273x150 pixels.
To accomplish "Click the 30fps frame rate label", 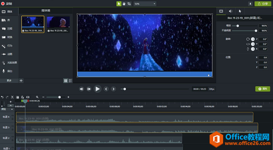I will [211, 89].
